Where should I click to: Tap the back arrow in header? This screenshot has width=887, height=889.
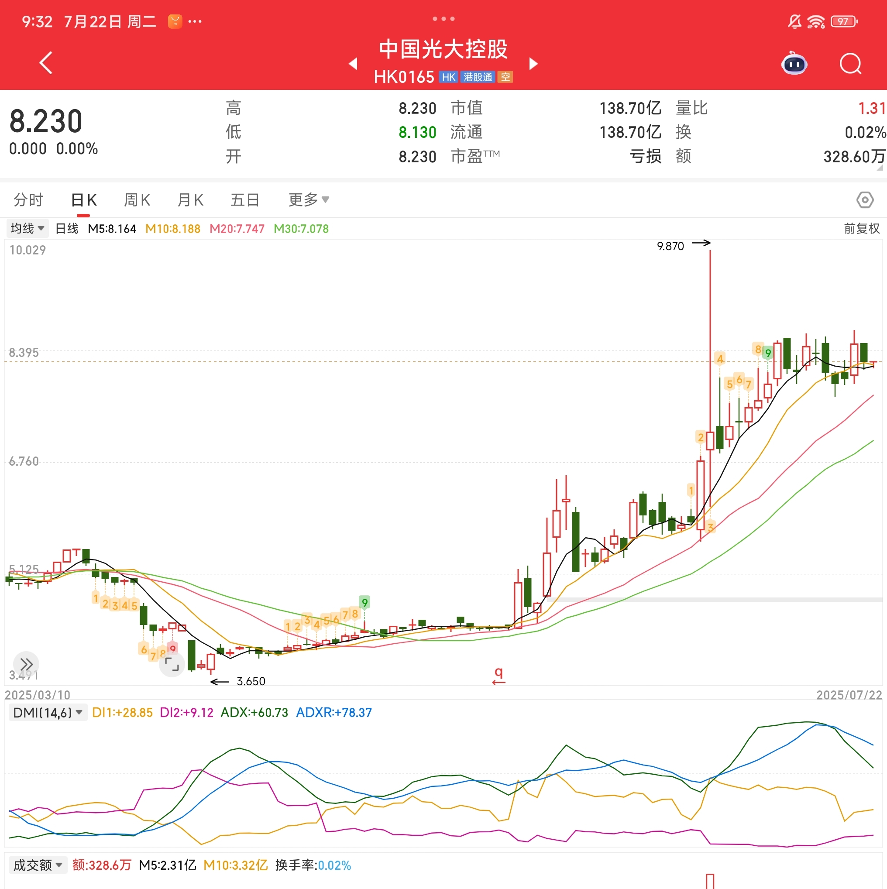tap(46, 63)
